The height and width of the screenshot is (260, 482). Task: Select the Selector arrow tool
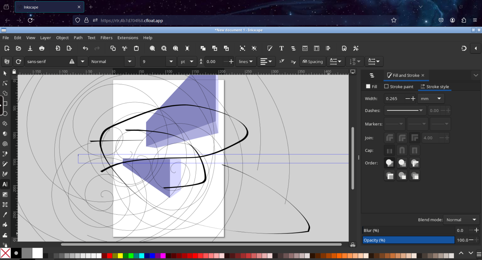[x=5, y=73]
